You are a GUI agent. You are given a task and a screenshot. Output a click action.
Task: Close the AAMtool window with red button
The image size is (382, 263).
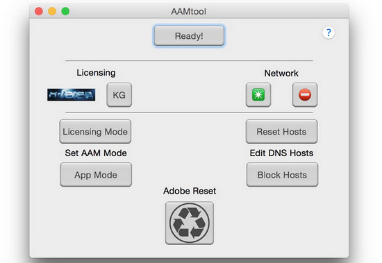39,11
